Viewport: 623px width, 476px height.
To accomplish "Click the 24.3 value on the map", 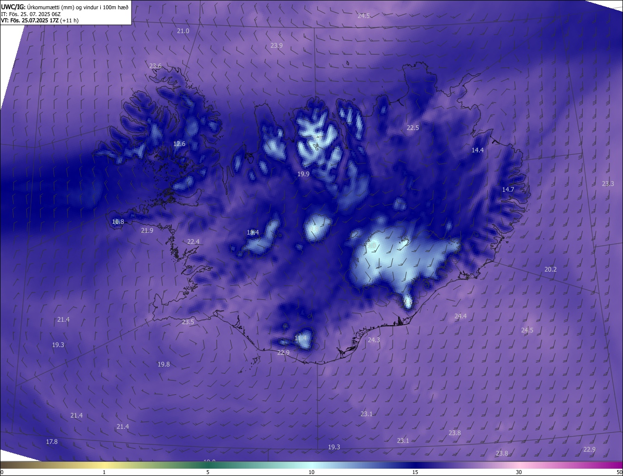I will [374, 340].
